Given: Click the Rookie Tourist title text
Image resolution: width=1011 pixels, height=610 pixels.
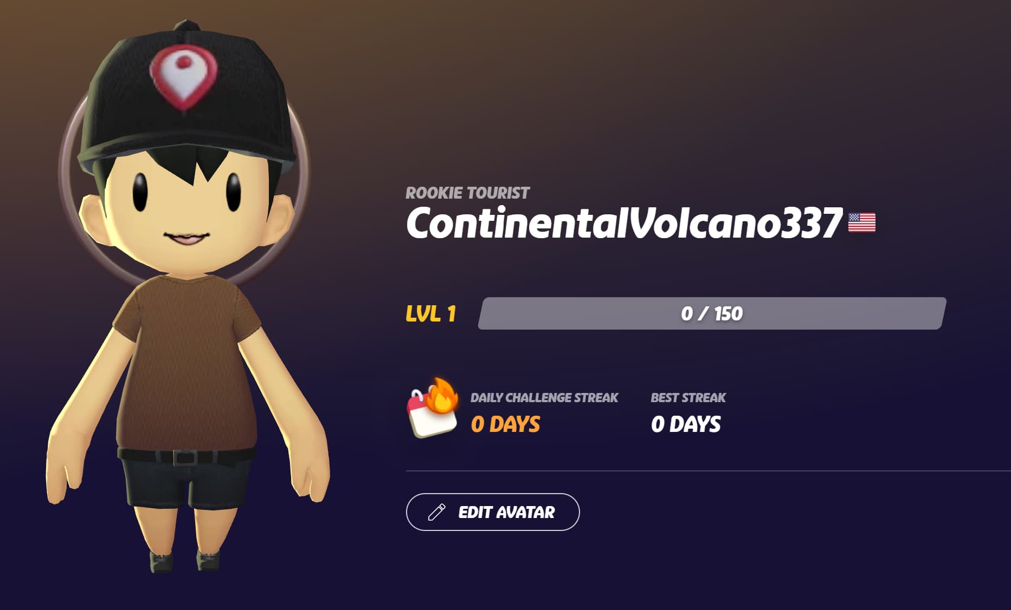Looking at the screenshot, I should click(x=467, y=193).
